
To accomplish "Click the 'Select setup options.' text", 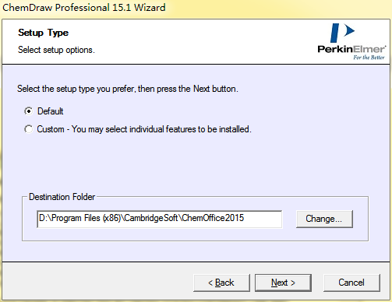I will click(56, 50).
